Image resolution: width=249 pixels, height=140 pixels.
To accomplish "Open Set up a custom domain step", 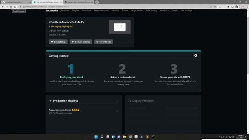I will pyautogui.click(x=123, y=77).
